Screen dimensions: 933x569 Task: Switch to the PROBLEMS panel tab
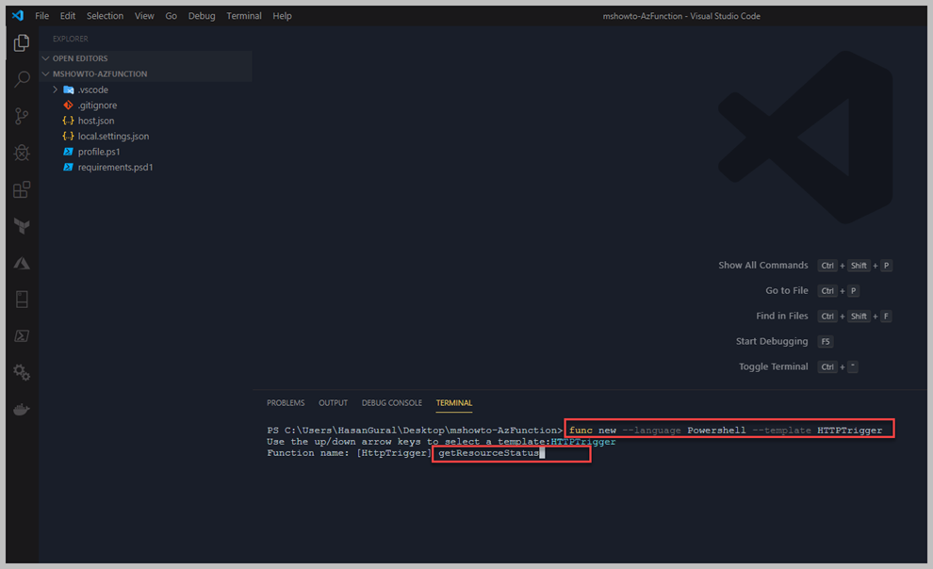(x=286, y=403)
